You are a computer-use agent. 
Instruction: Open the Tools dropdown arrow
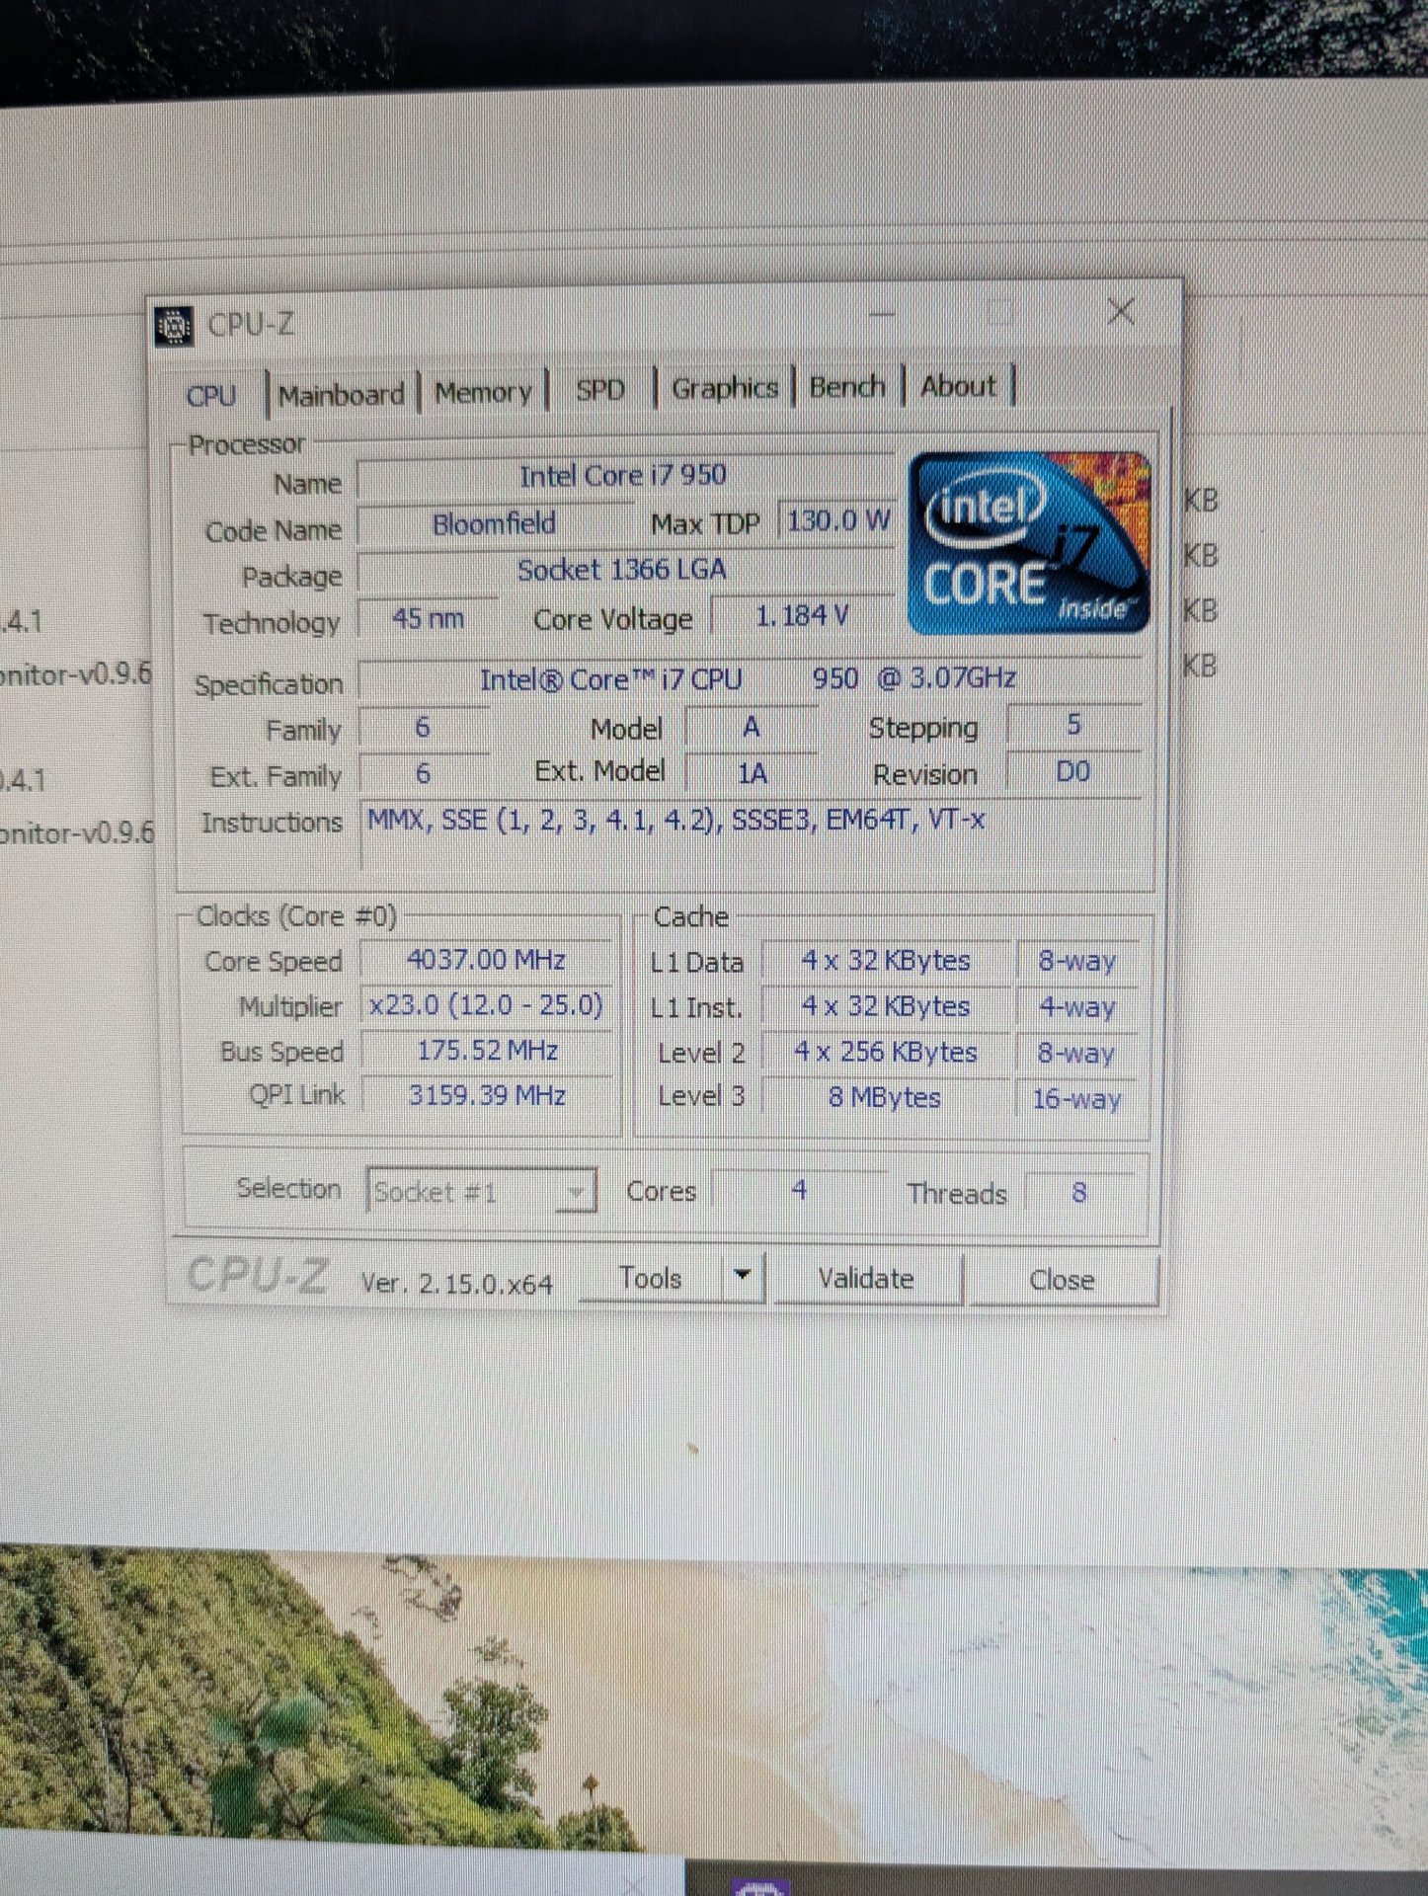pos(743,1276)
